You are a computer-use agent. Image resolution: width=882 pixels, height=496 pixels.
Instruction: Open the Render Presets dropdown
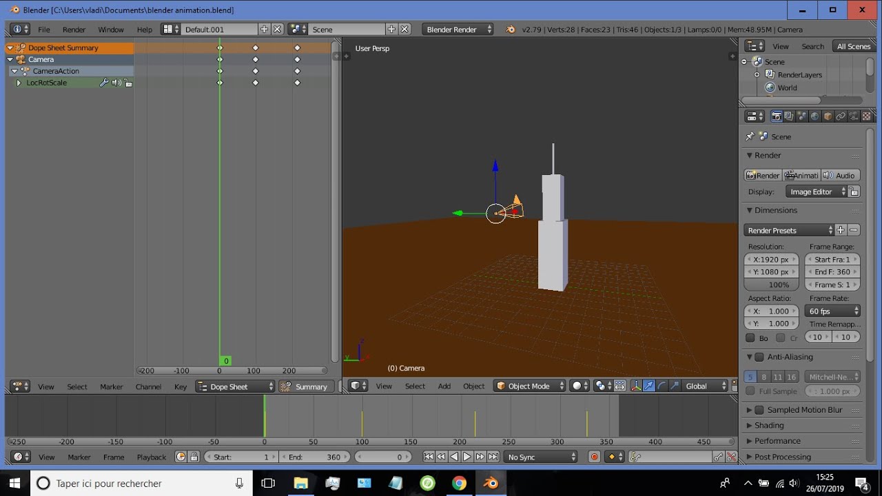pyautogui.click(x=789, y=230)
